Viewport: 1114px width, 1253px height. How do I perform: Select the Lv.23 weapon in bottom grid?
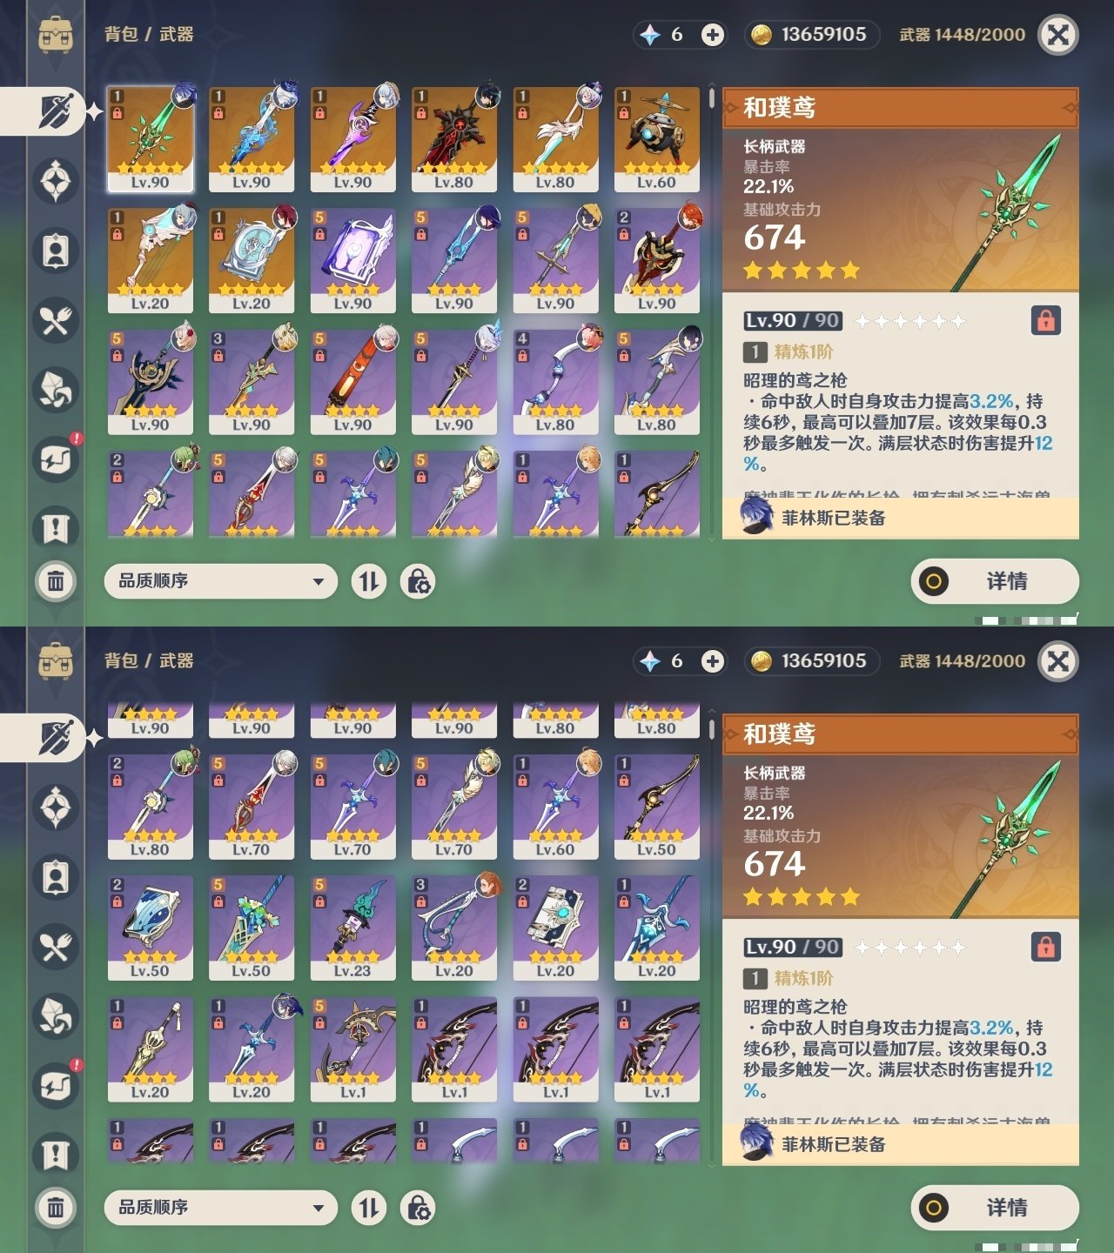point(352,928)
